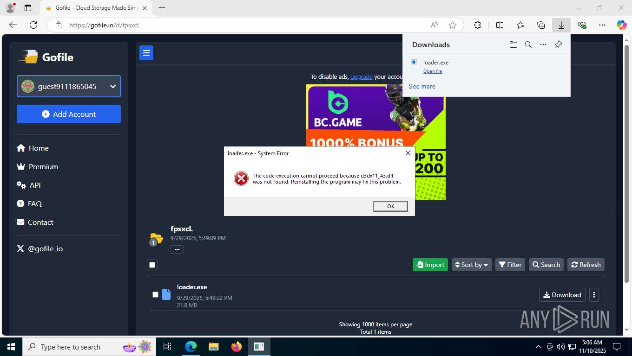Reload the current page

tap(33, 25)
